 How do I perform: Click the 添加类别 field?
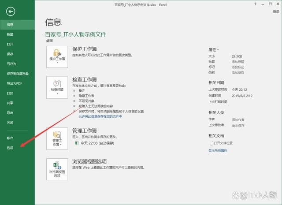click(x=238, y=73)
